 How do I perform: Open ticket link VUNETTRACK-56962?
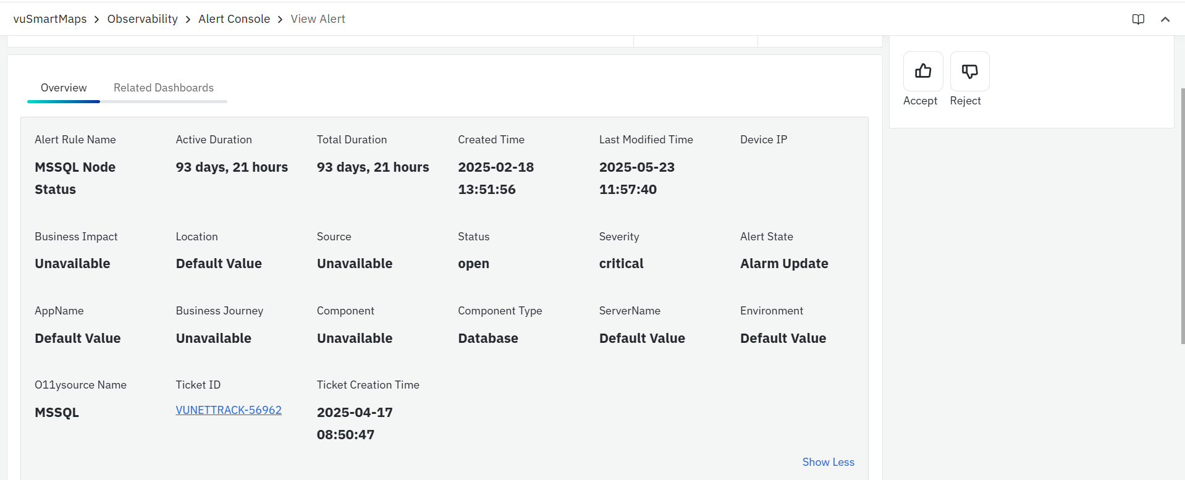pos(229,410)
